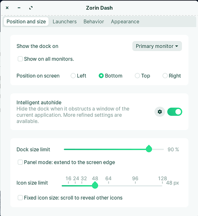Click the Dock size limit slider handle
This screenshot has width=198, height=216.
(149, 149)
